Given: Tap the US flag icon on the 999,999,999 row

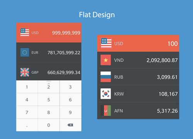Looking at the screenshot, I should [x=25, y=32].
